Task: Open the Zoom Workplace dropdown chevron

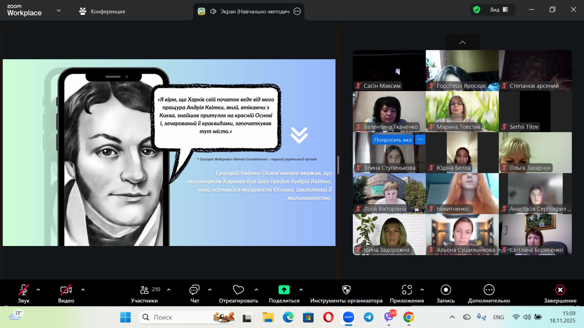Action: click(58, 11)
